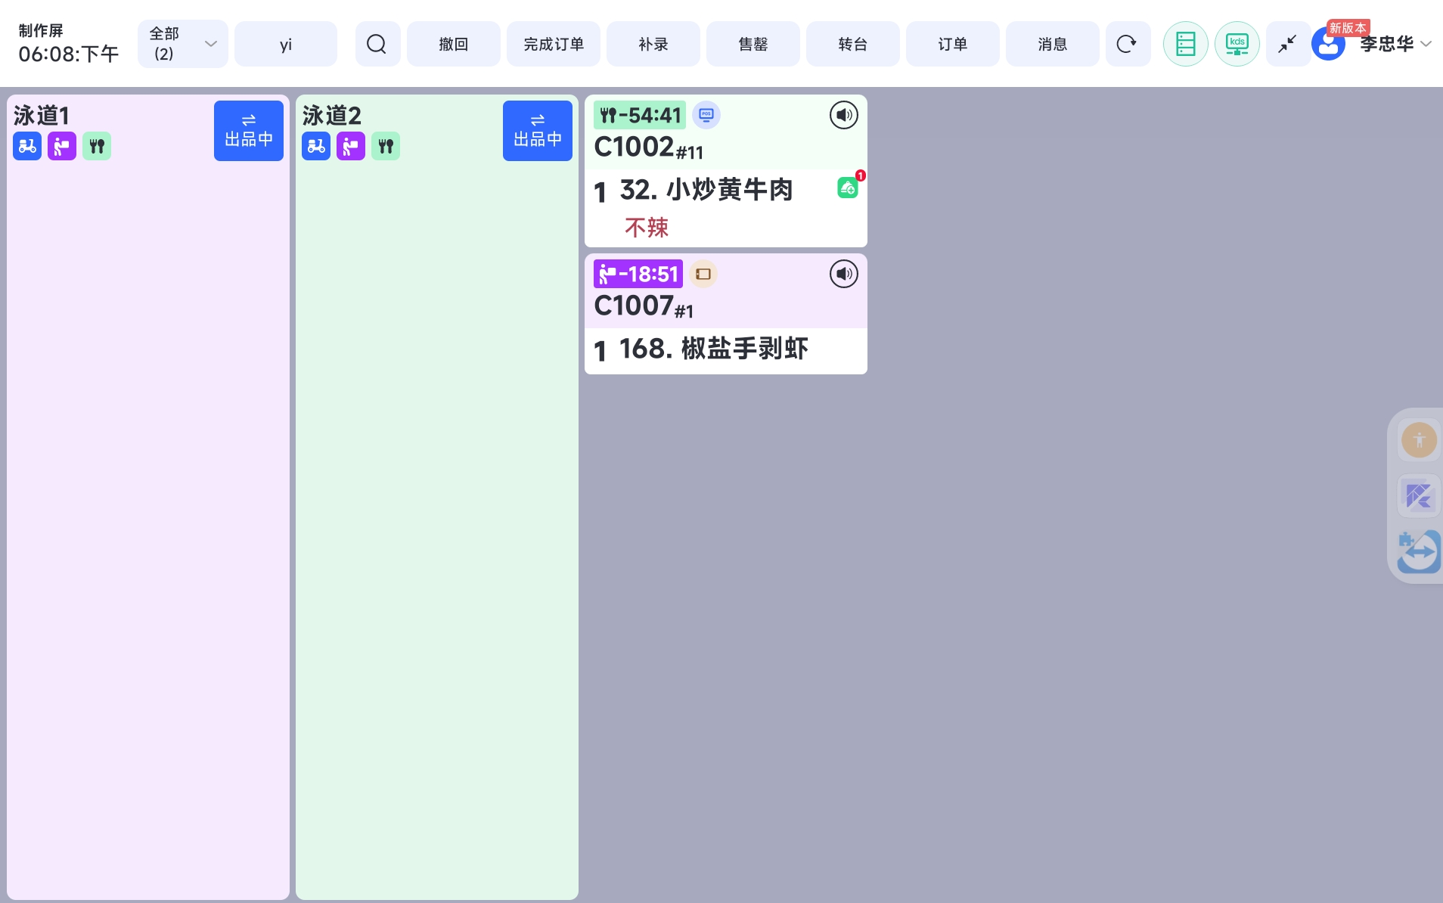
Task: Select the 椒盐手剥虾 order item
Action: tap(713, 349)
